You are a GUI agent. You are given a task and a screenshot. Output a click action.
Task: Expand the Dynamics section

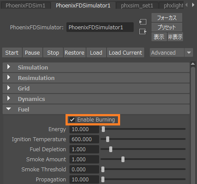[x=96, y=99]
